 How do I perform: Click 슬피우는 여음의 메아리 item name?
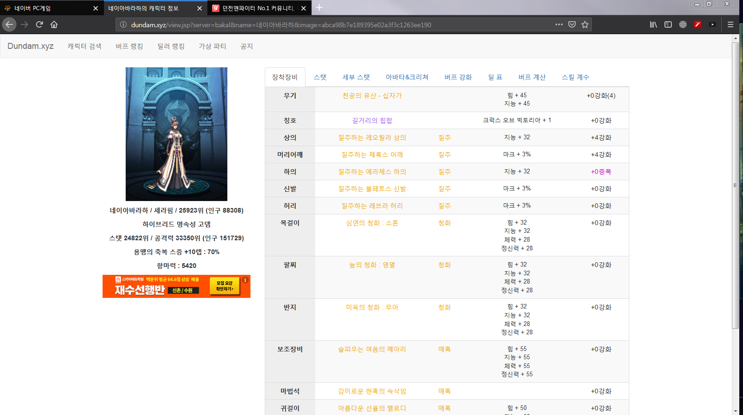[x=372, y=349]
